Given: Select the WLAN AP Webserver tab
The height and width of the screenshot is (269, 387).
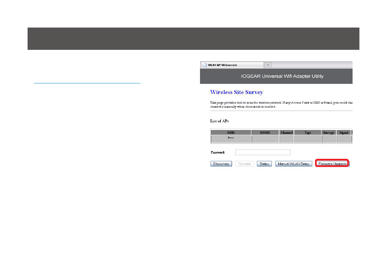Looking at the screenshot, I should click(232, 65).
